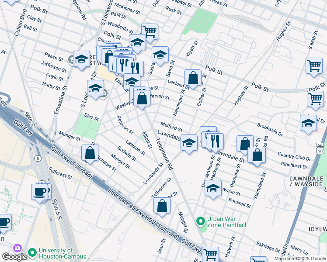This screenshot has height=262, width=327.
Task: Click the Route 5 shield near Spur 5
Action: [38, 159]
